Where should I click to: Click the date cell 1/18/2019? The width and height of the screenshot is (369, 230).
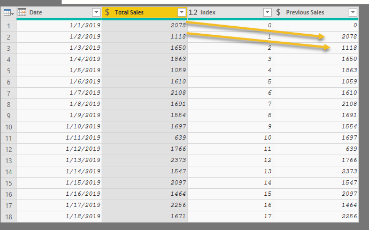[x=59, y=217]
